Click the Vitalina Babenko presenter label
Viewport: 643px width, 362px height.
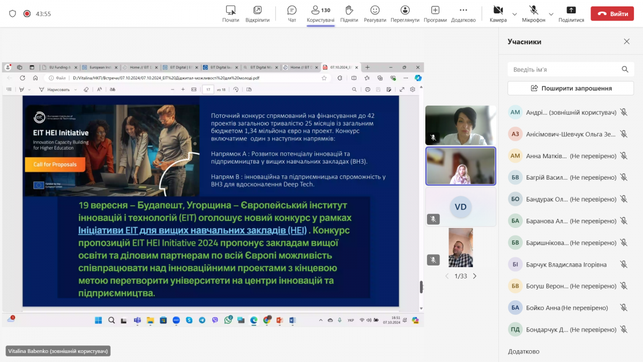coord(58,351)
